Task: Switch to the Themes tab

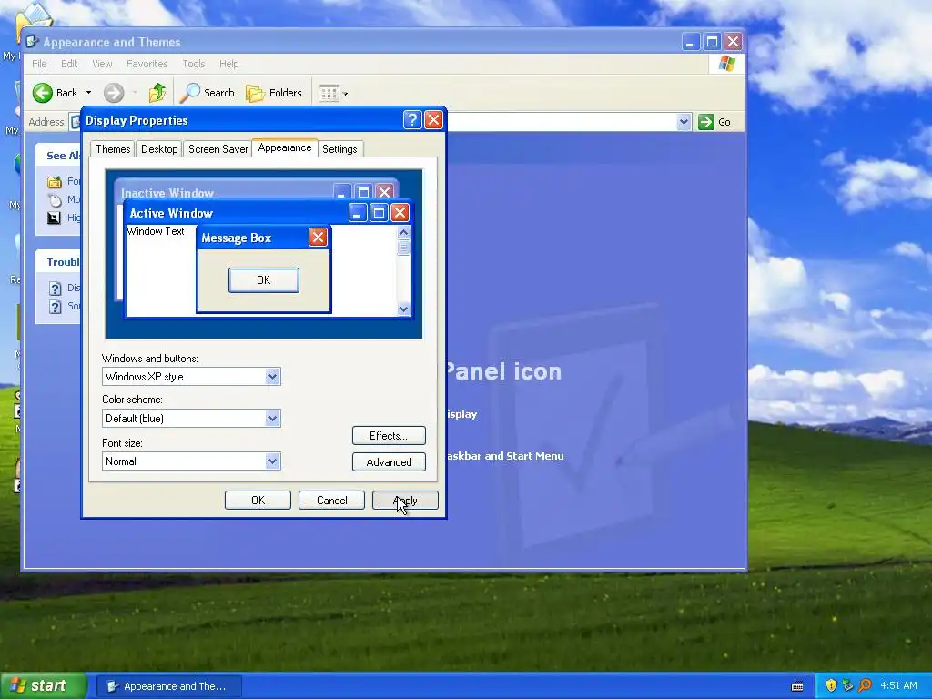Action: pyautogui.click(x=113, y=149)
